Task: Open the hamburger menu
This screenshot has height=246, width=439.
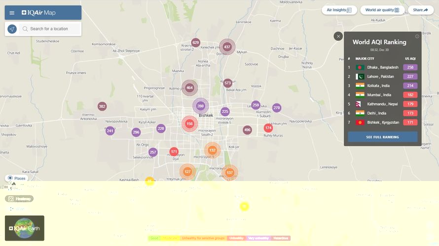Action: click(x=12, y=13)
